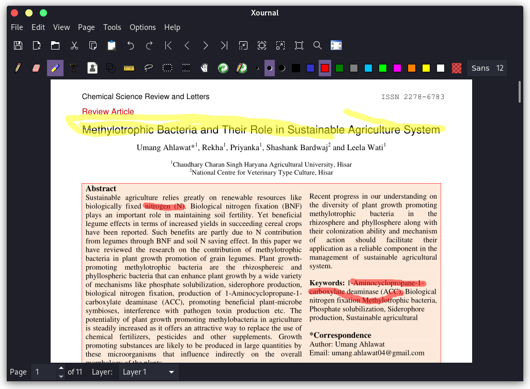Viewport: 530px width, 389px height.
Task: Open the File menu
Action: 17,27
